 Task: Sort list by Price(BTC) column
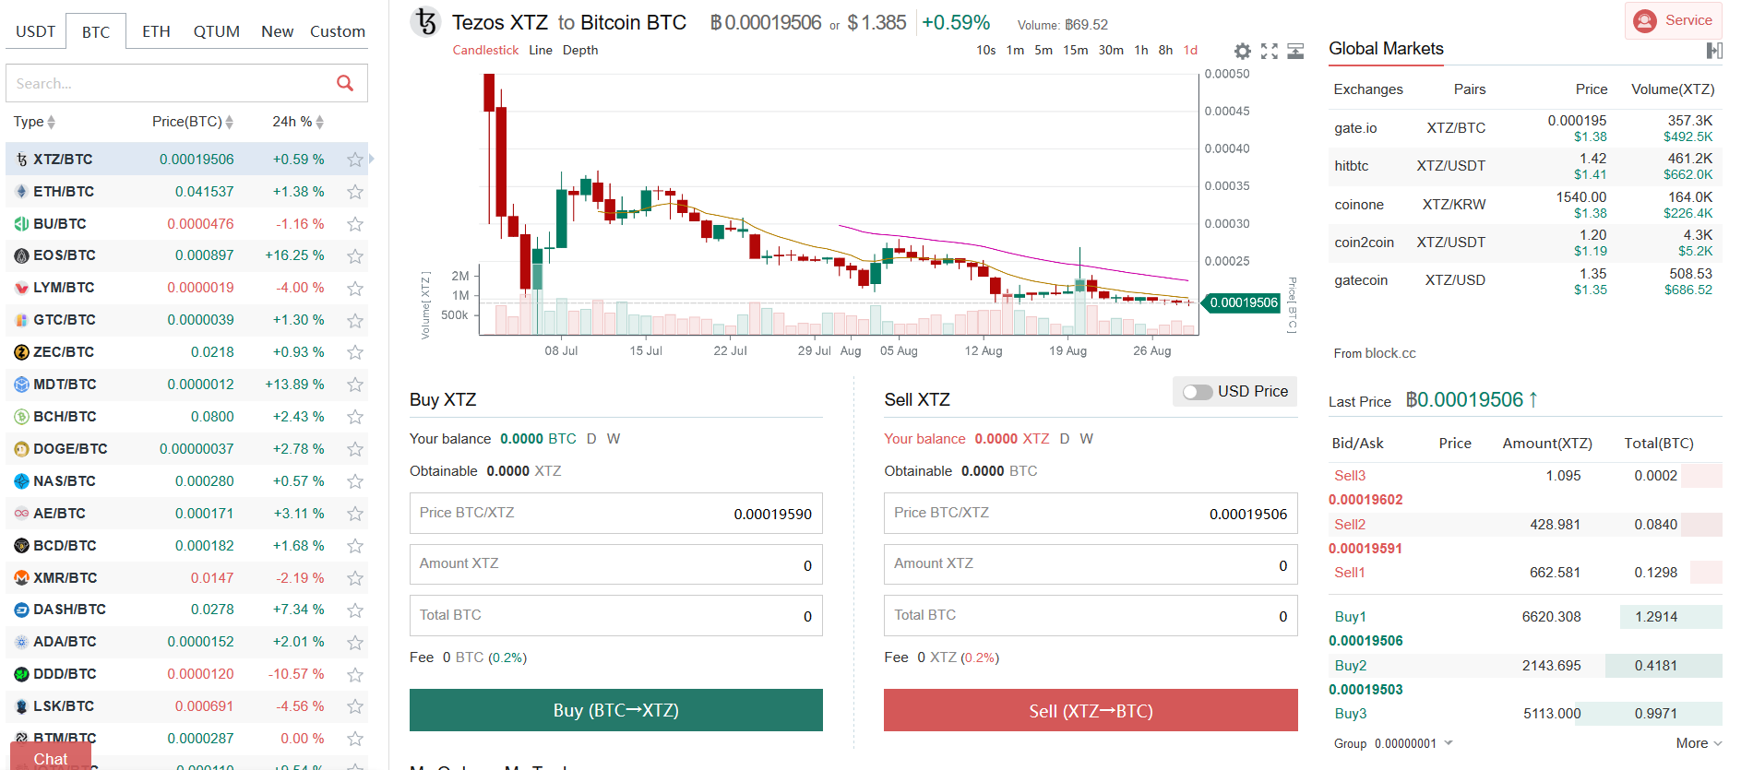click(x=193, y=122)
